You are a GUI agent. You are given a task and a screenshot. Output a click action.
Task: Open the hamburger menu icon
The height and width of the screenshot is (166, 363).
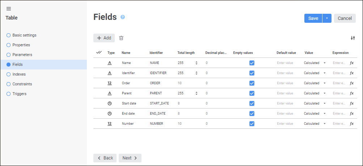coord(9,9)
